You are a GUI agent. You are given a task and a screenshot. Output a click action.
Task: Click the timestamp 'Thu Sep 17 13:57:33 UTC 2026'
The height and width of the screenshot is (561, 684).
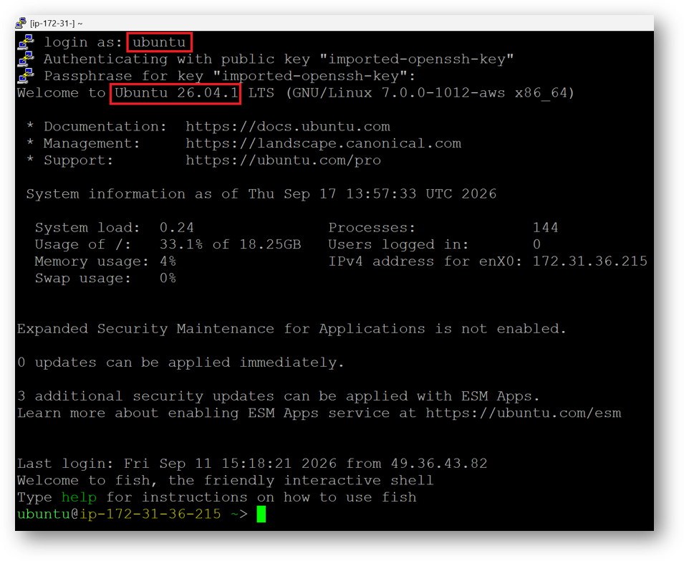[x=372, y=193]
